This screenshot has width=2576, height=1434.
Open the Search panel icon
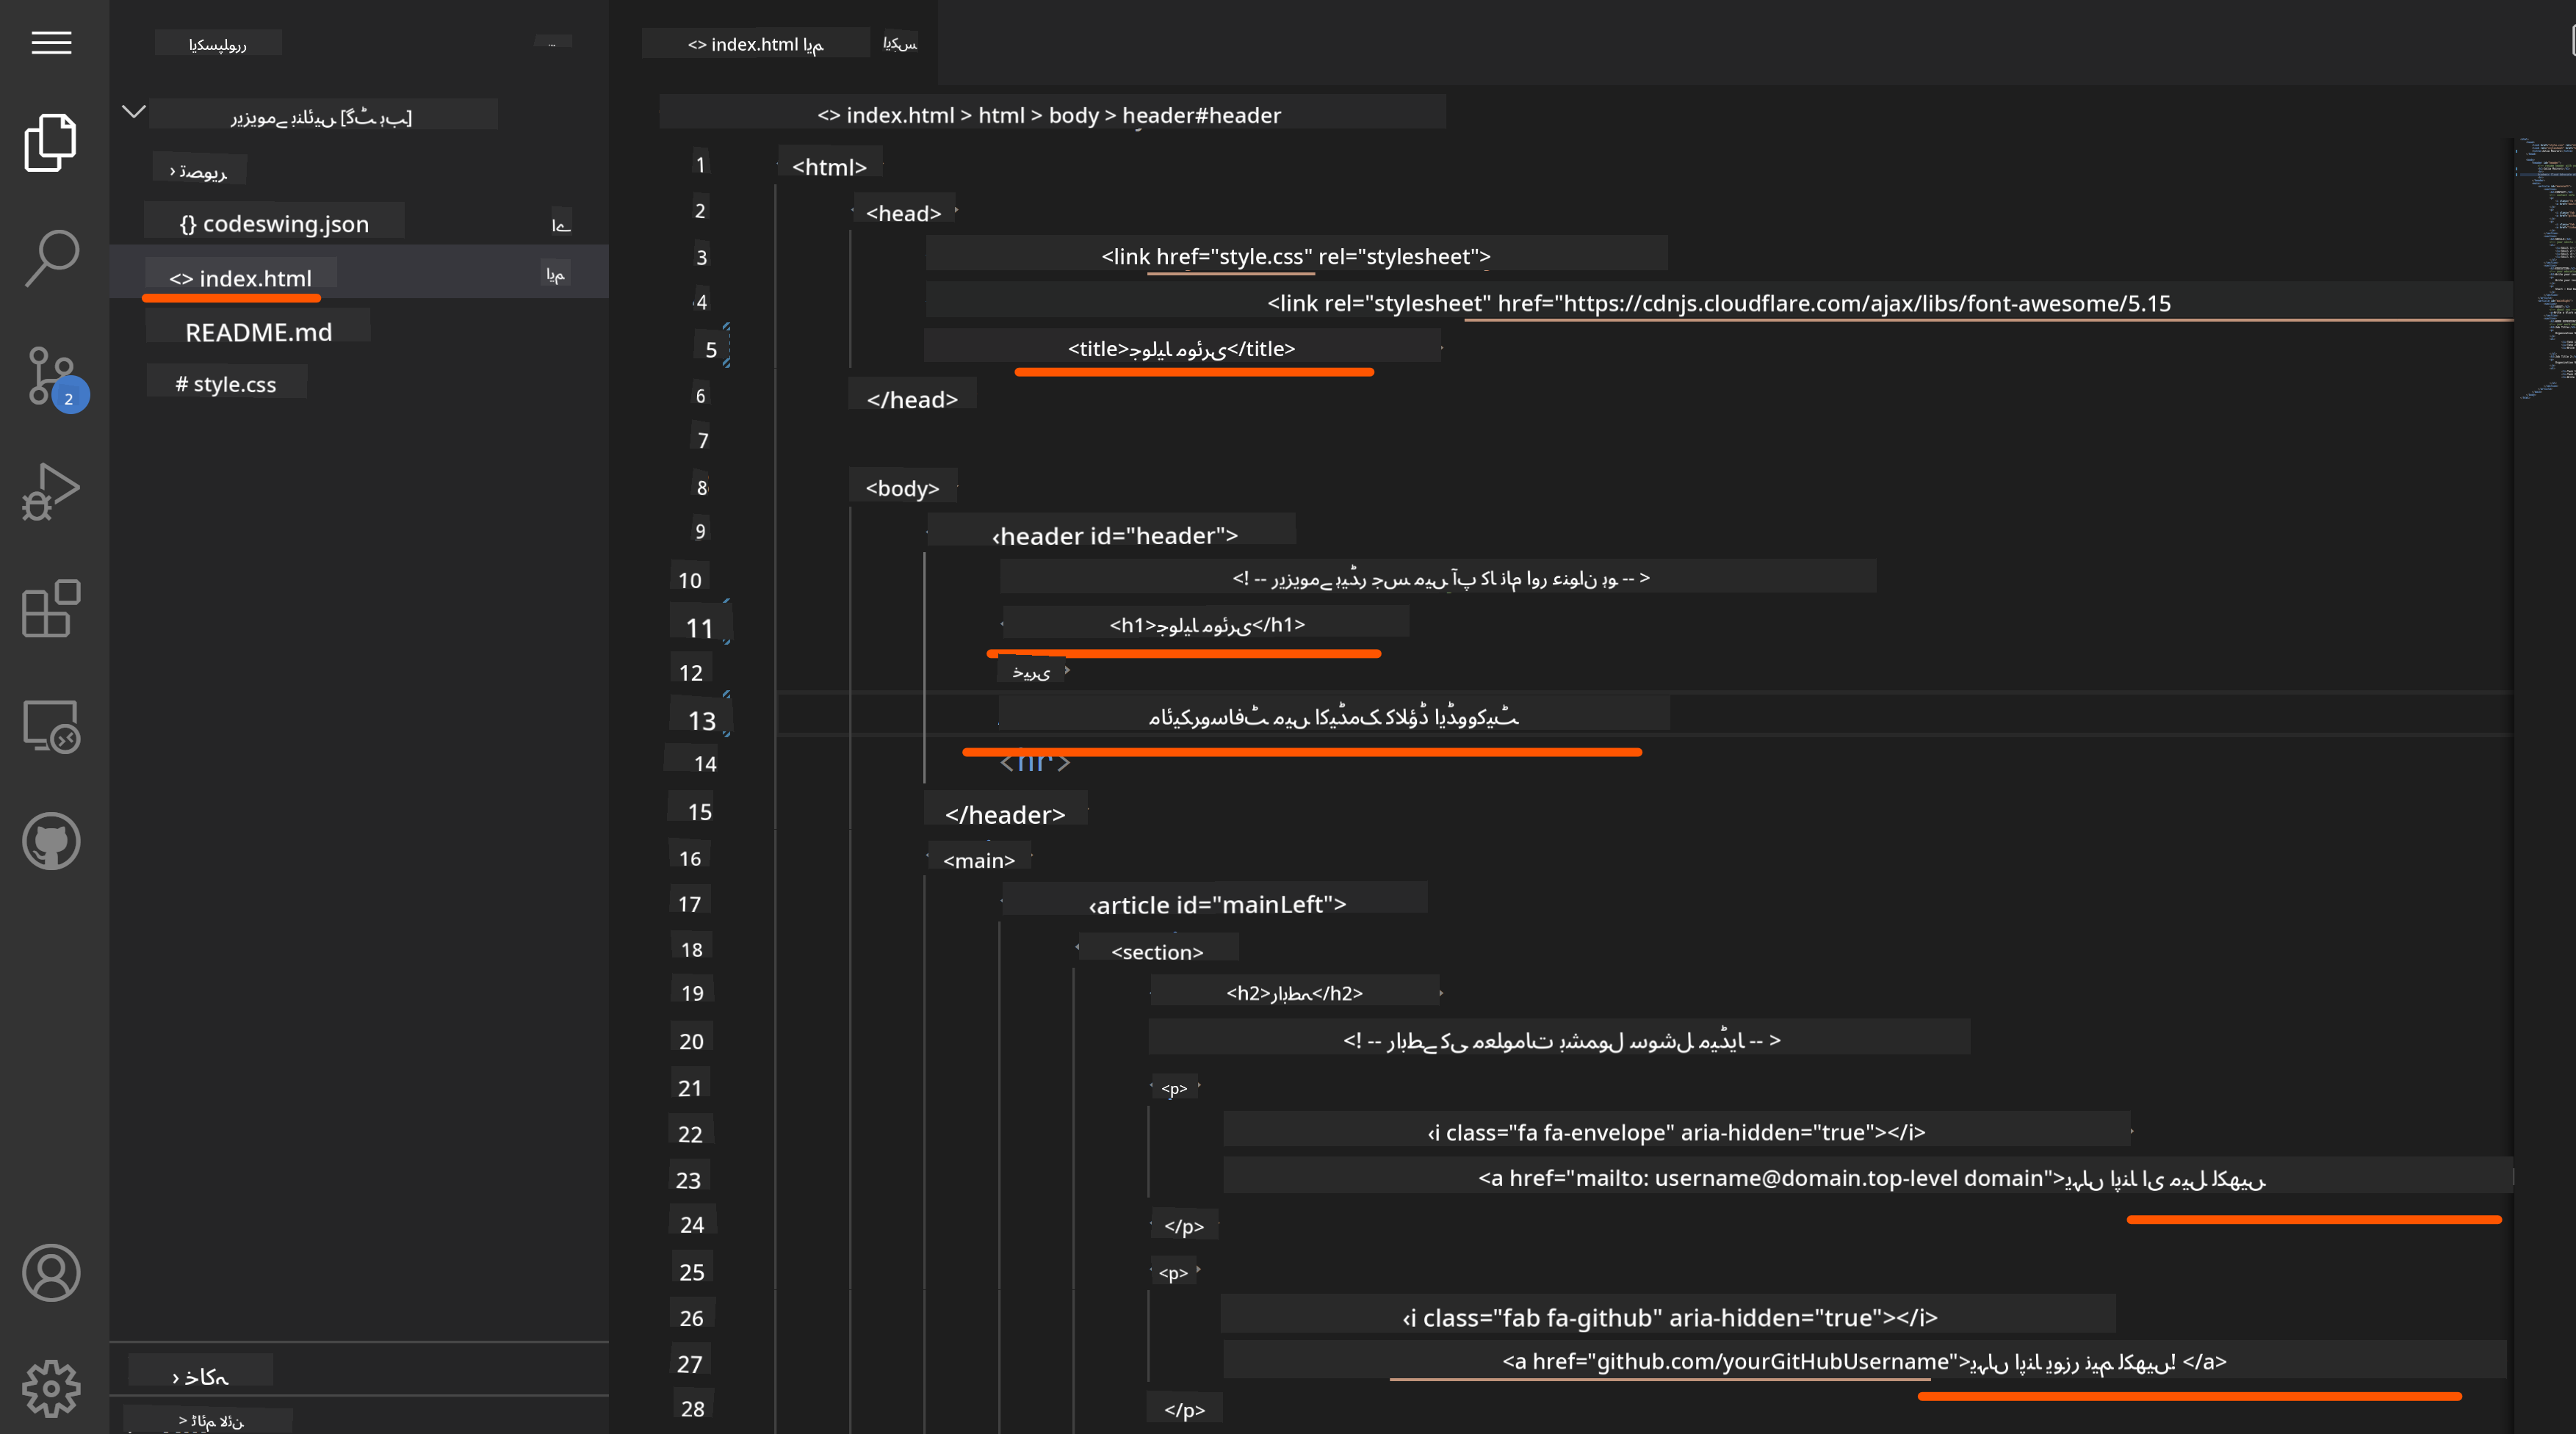point(51,258)
